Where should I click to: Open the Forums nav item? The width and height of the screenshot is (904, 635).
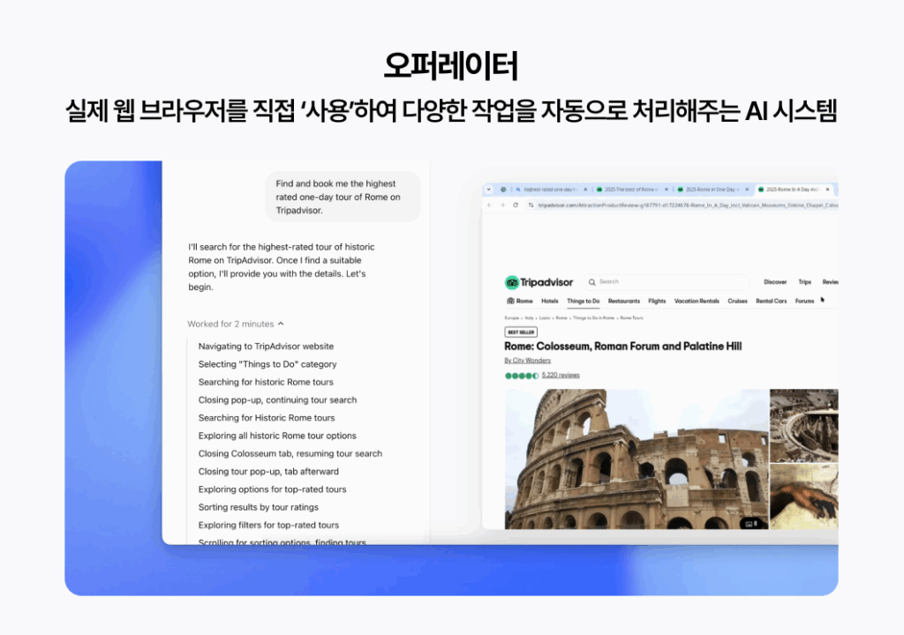click(x=804, y=301)
